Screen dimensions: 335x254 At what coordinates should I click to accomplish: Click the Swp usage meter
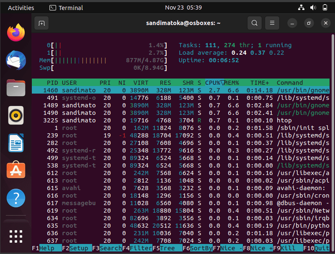[x=103, y=68]
